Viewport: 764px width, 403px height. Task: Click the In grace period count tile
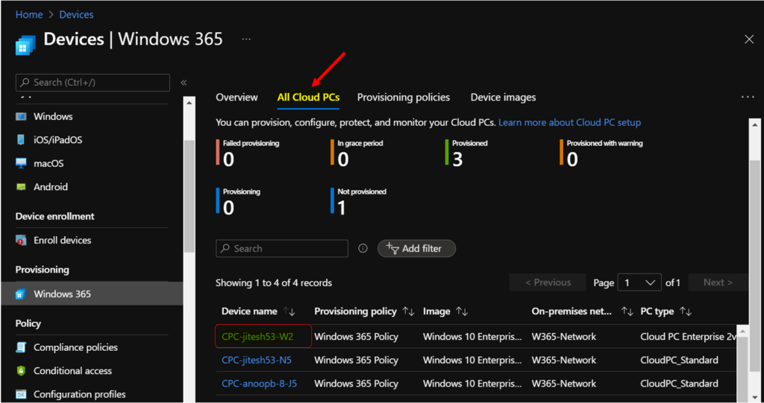tap(357, 153)
